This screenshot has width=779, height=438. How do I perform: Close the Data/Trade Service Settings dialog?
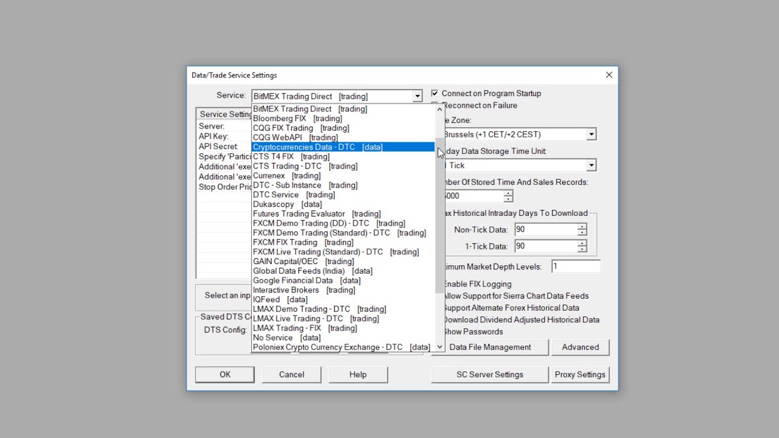pyautogui.click(x=609, y=75)
